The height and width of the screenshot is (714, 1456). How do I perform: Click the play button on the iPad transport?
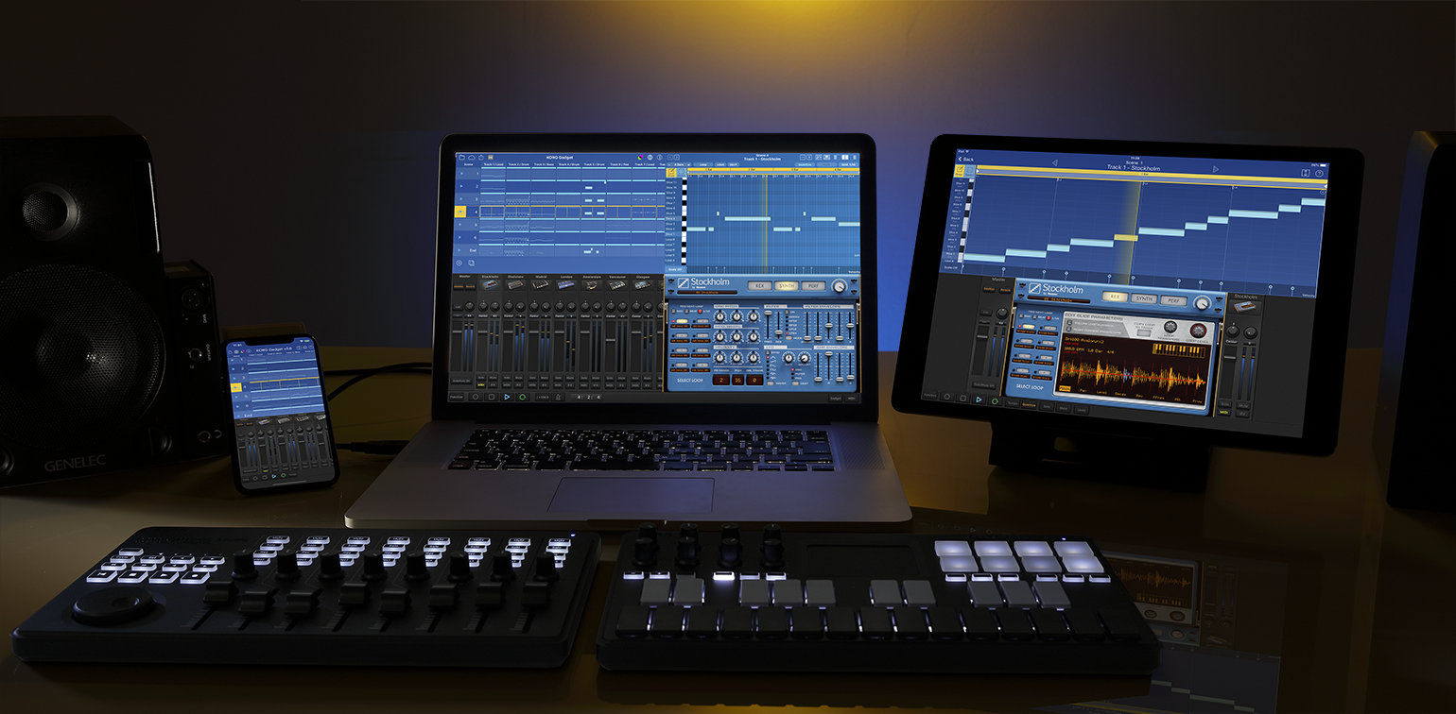coord(979,399)
